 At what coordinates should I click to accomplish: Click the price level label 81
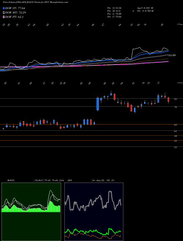point(175,99)
